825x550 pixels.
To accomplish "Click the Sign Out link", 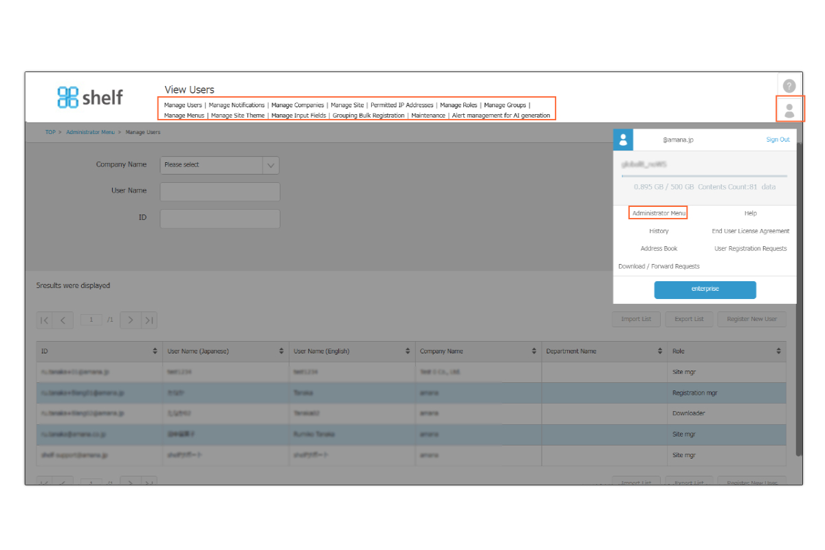I will click(778, 140).
